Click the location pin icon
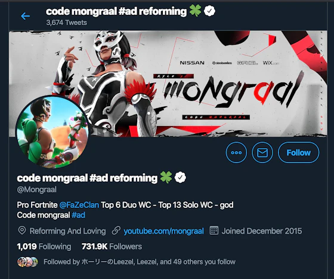The width and height of the screenshot is (334, 279). point(22,231)
